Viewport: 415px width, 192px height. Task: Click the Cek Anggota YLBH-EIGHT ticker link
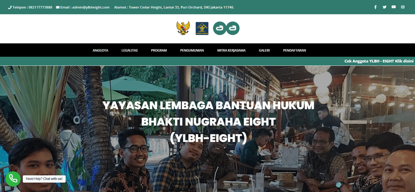[379, 61]
